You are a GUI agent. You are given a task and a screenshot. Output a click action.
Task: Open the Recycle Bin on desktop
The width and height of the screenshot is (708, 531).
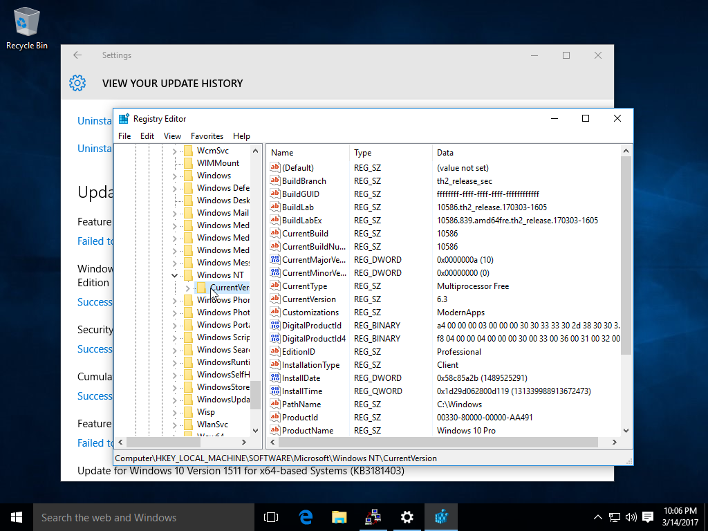(27, 28)
